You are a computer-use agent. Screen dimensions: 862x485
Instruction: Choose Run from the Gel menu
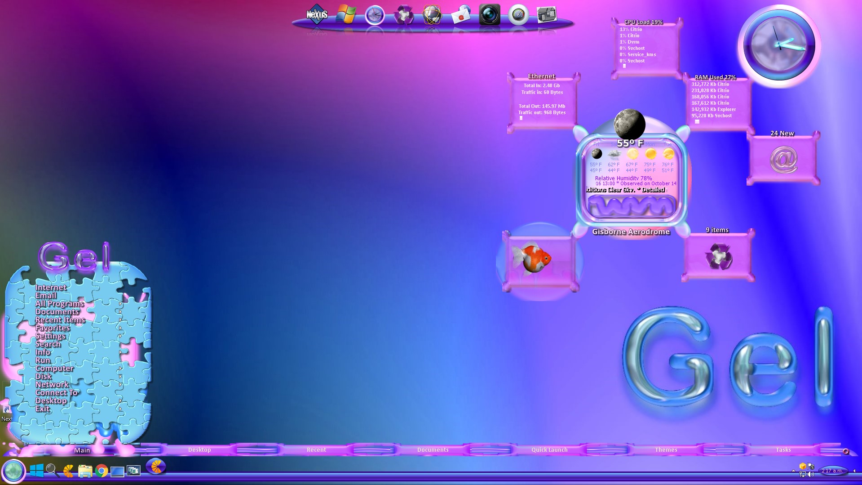43,360
